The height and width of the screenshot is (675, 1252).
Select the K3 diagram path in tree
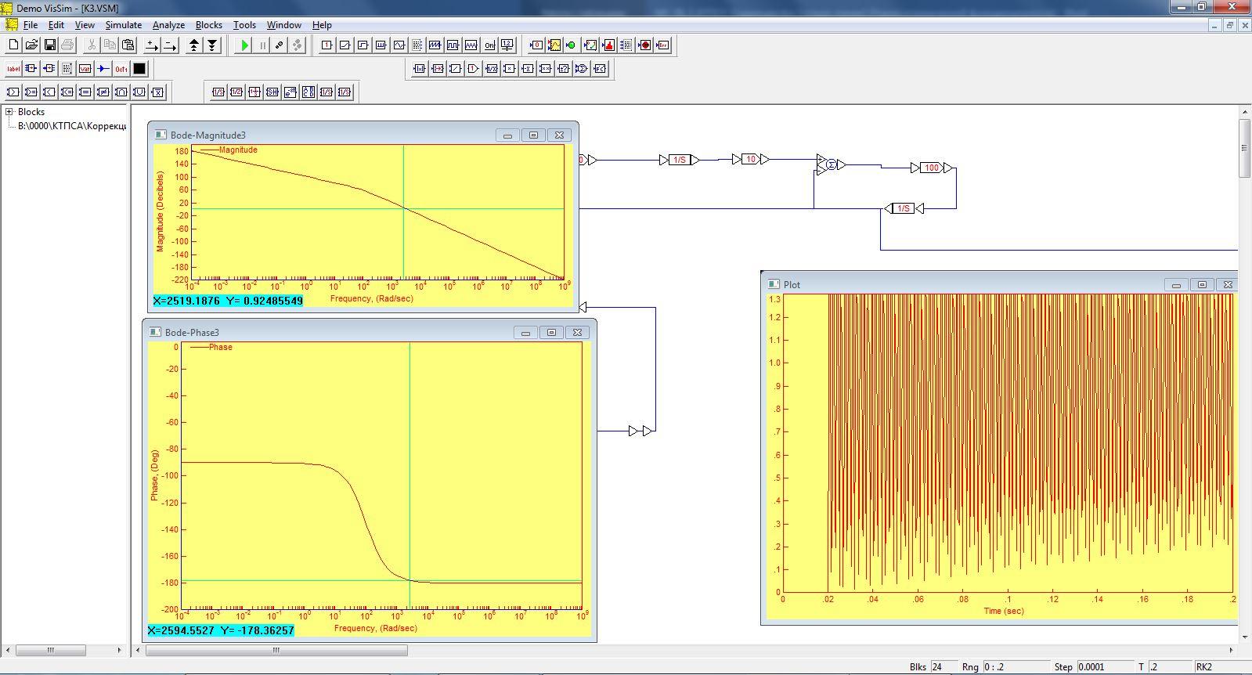[72, 126]
